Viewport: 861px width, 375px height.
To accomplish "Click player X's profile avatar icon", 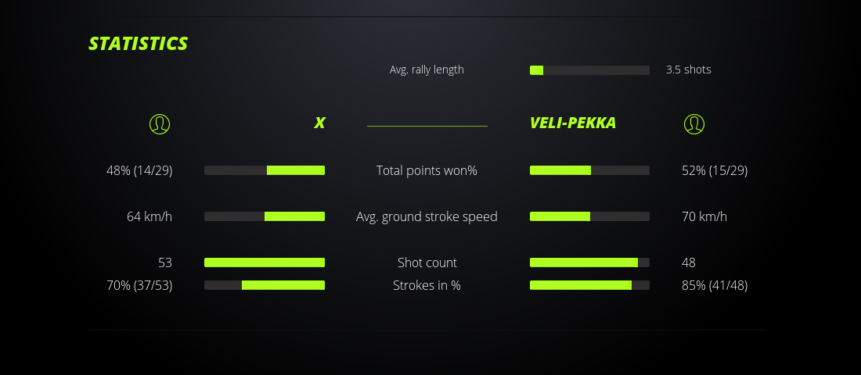I will 160,123.
